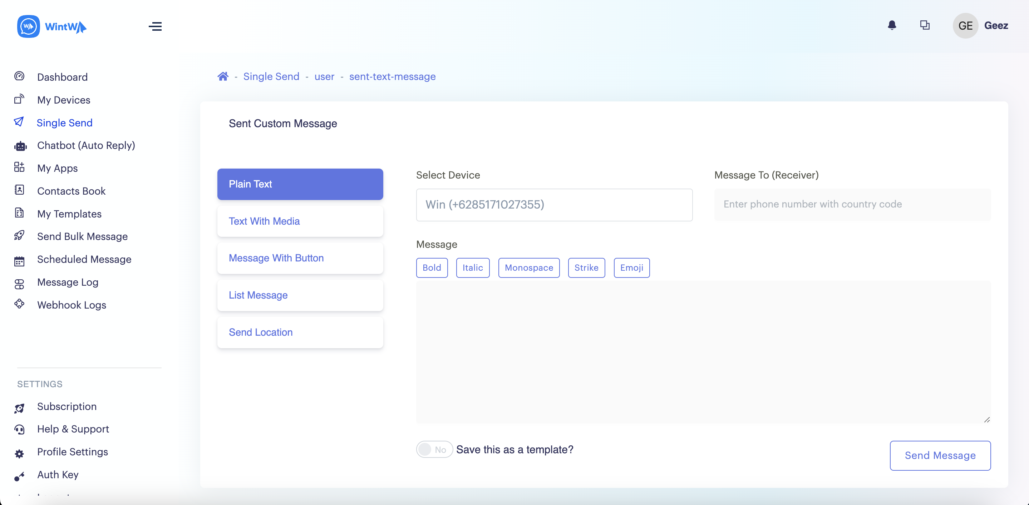The image size is (1029, 505).
Task: Click the Monospace format button
Action: click(528, 267)
